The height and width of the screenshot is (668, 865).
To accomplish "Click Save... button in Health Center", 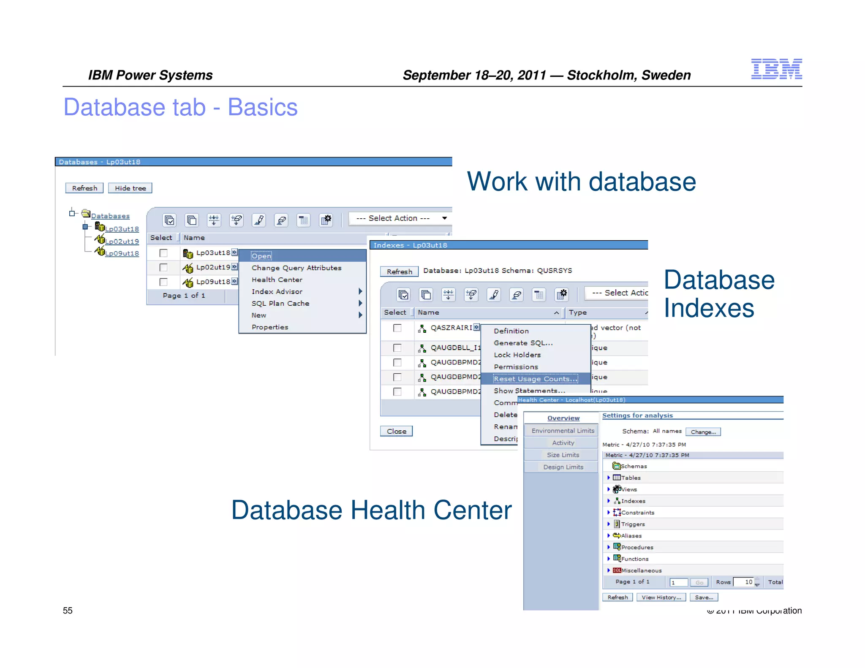I will [x=704, y=597].
